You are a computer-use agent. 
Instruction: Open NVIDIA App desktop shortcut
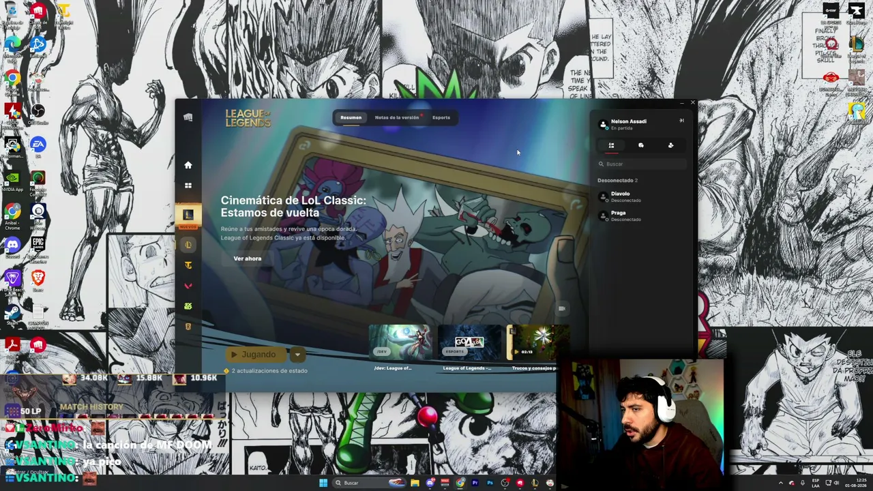point(12,179)
